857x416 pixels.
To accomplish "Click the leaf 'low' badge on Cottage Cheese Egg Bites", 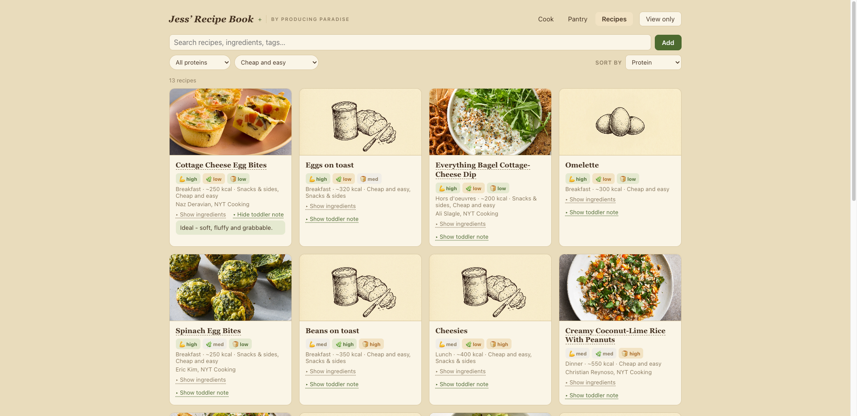I will (214, 179).
